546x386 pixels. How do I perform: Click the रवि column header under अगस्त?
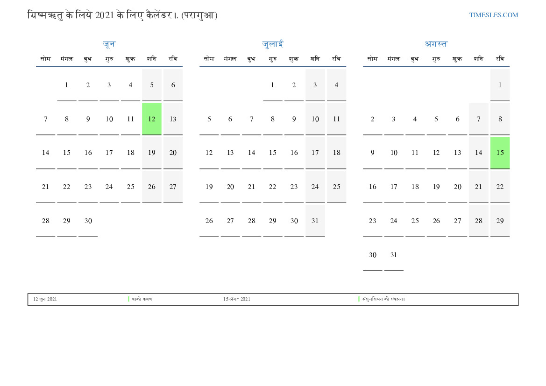tap(500, 59)
